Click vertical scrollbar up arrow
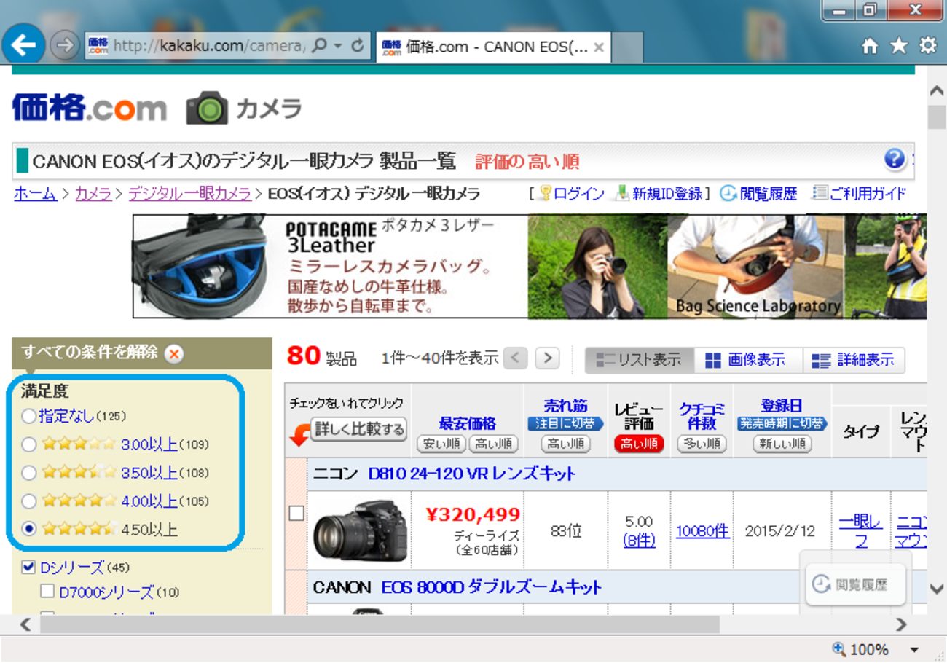This screenshot has height=663, width=947. click(937, 90)
